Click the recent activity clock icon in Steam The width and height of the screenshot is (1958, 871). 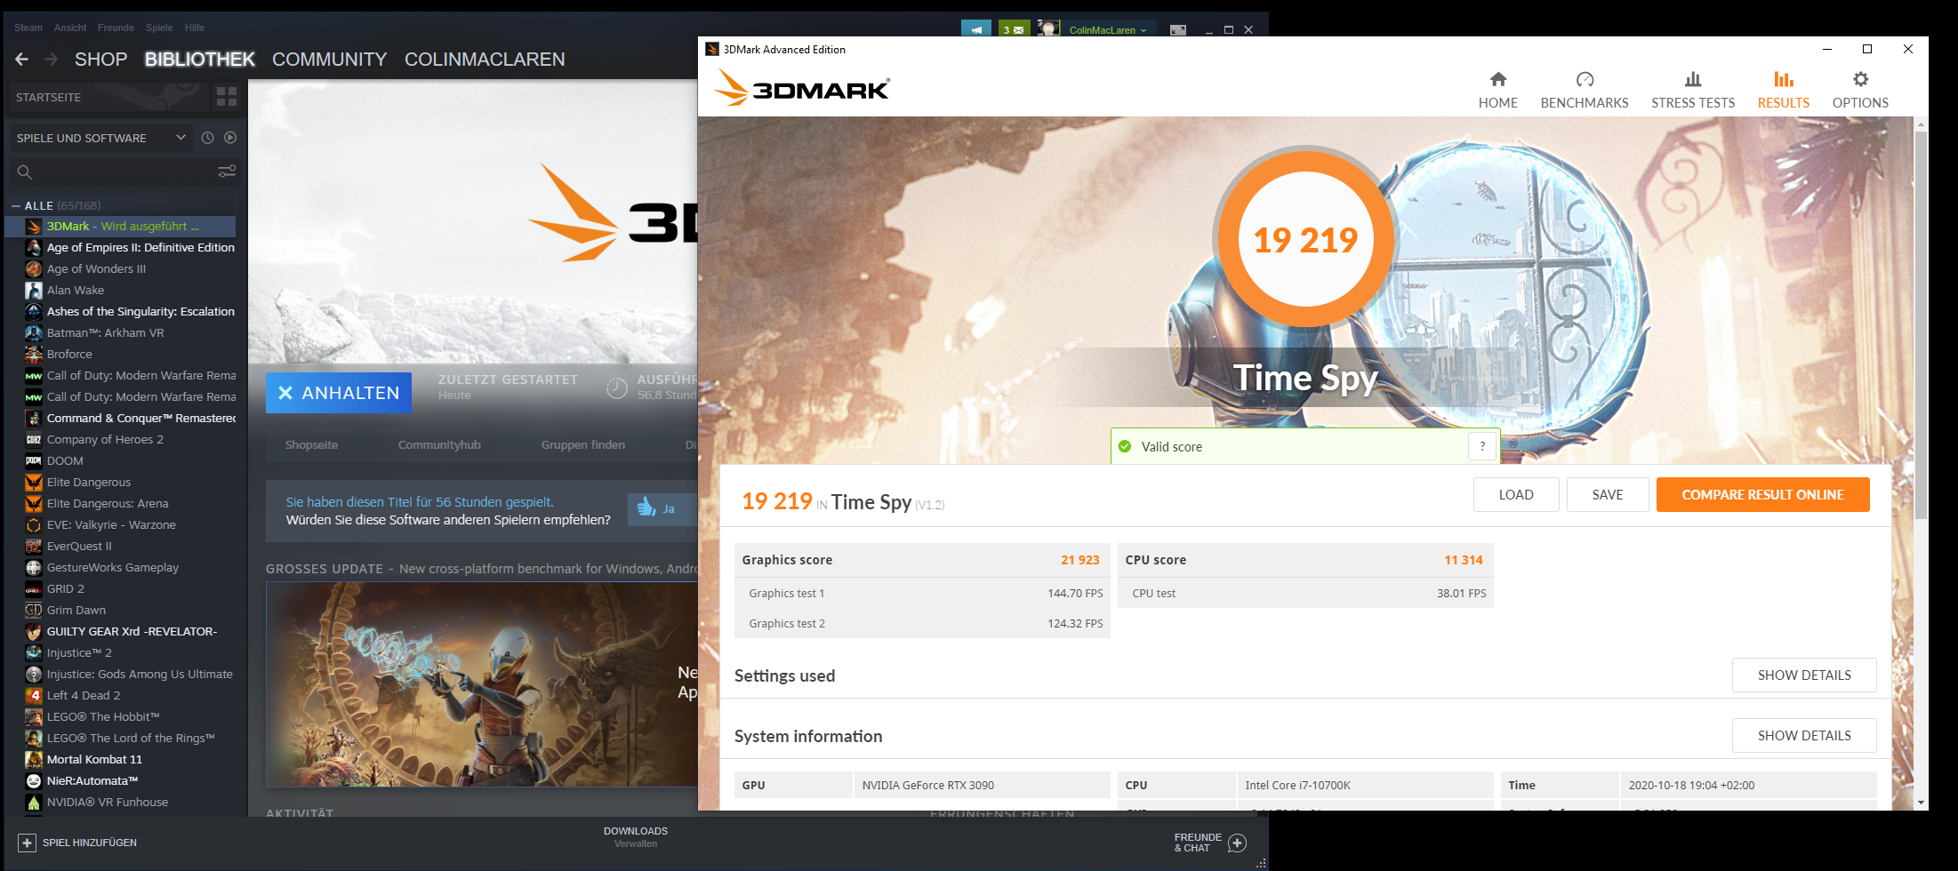coord(207,138)
